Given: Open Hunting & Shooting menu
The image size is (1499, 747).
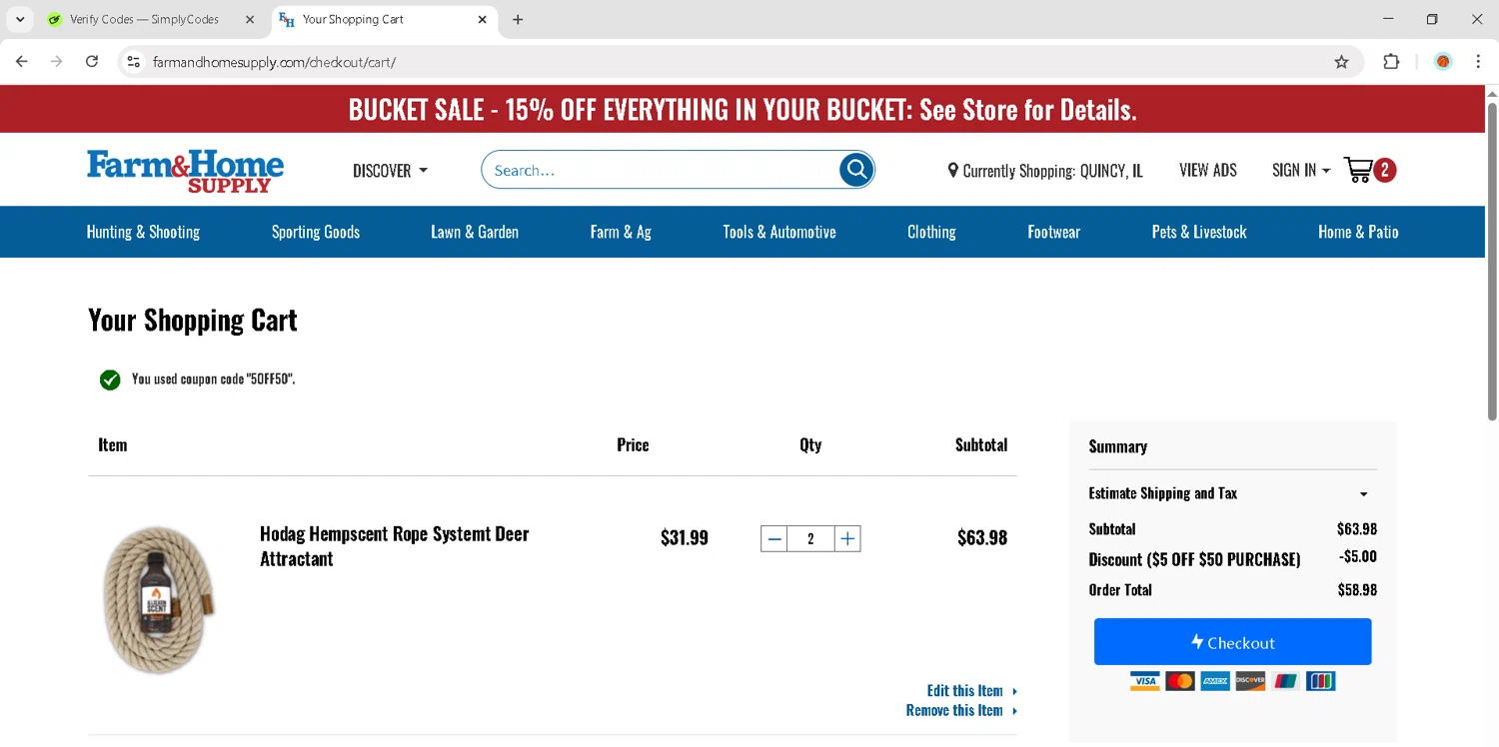Looking at the screenshot, I should pyautogui.click(x=143, y=232).
